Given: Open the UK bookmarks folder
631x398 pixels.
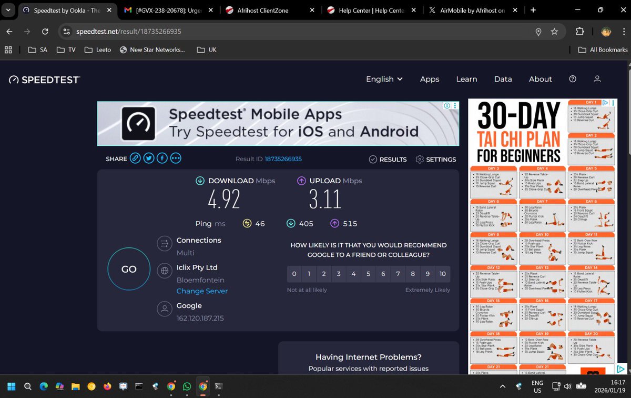Looking at the screenshot, I should click(207, 49).
